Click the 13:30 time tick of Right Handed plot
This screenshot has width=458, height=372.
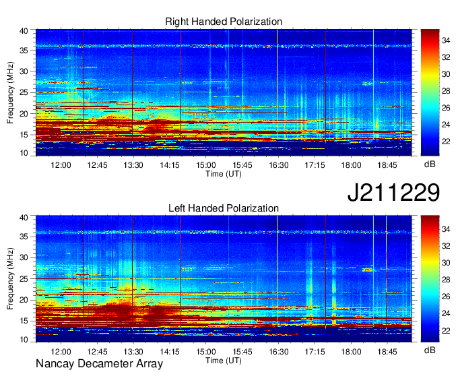pos(133,165)
